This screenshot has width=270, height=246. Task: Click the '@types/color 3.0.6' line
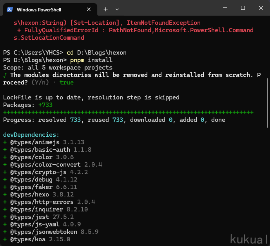click(38, 157)
